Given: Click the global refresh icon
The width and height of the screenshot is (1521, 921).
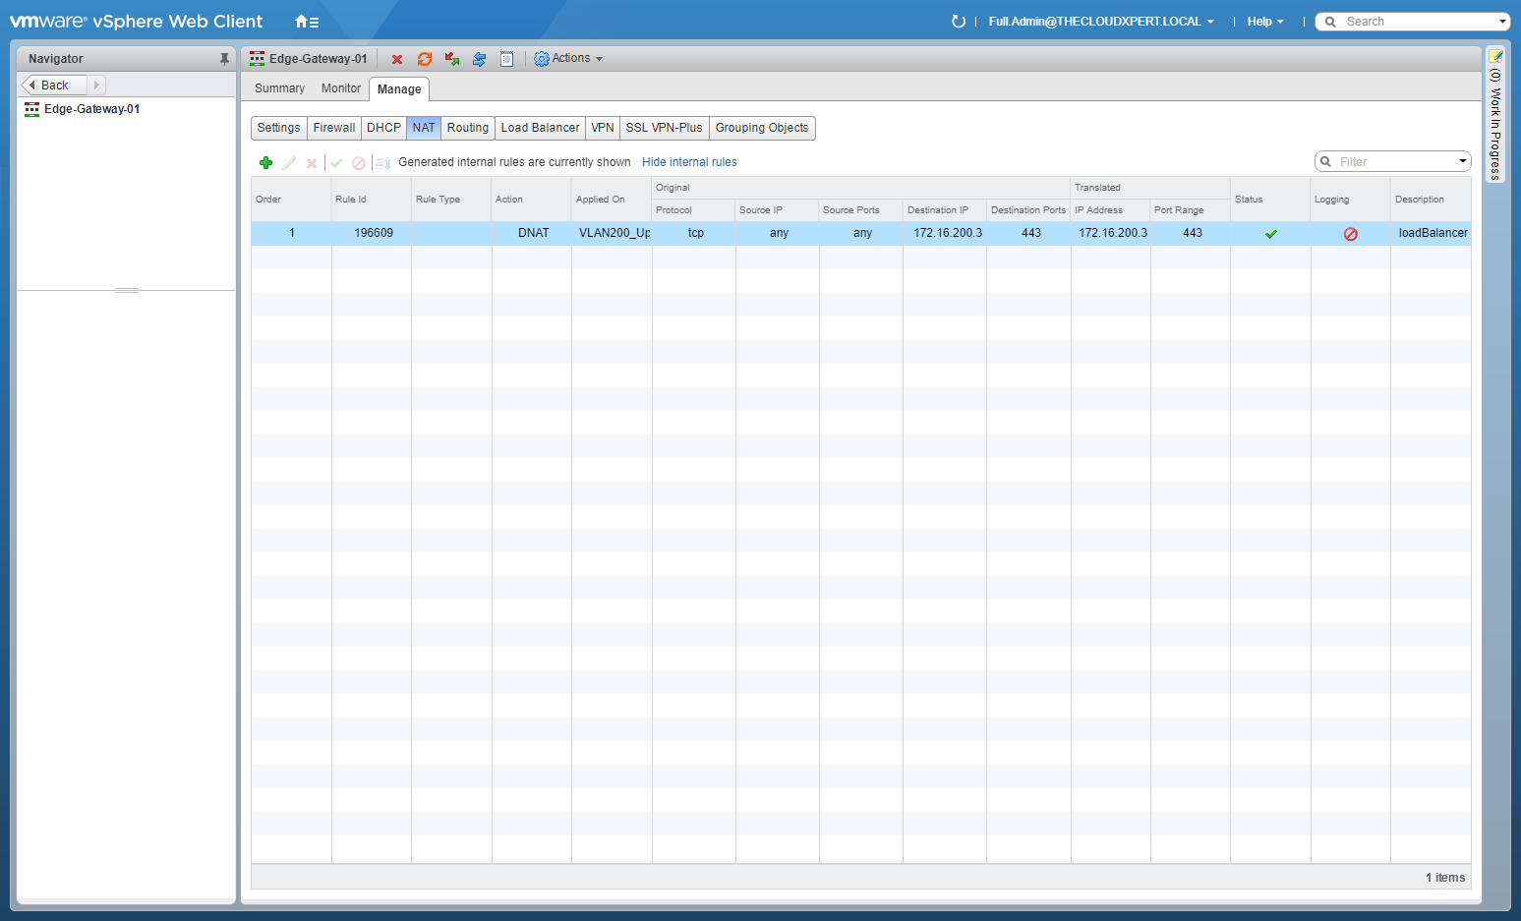Looking at the screenshot, I should pyautogui.click(x=959, y=22).
